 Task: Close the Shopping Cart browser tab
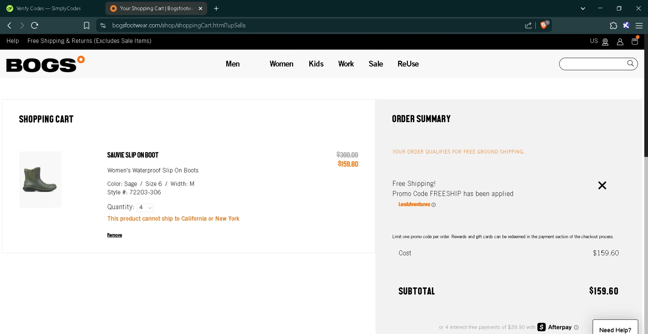click(x=200, y=8)
